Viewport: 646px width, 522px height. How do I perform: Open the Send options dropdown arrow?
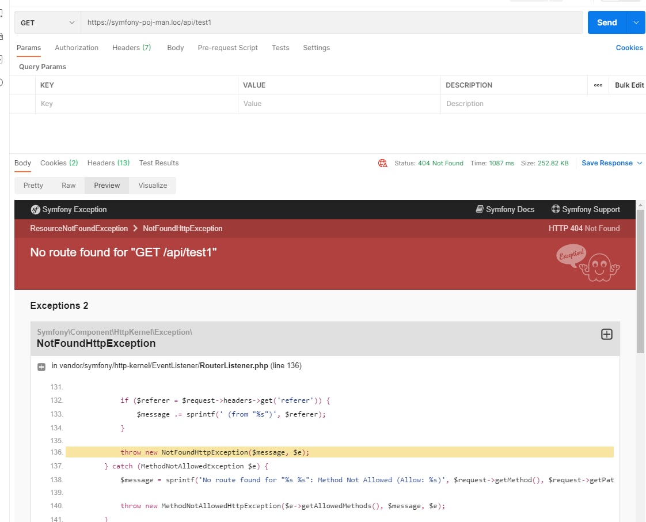[x=636, y=22]
